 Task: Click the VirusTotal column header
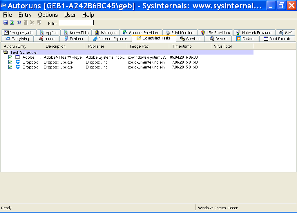point(232,46)
